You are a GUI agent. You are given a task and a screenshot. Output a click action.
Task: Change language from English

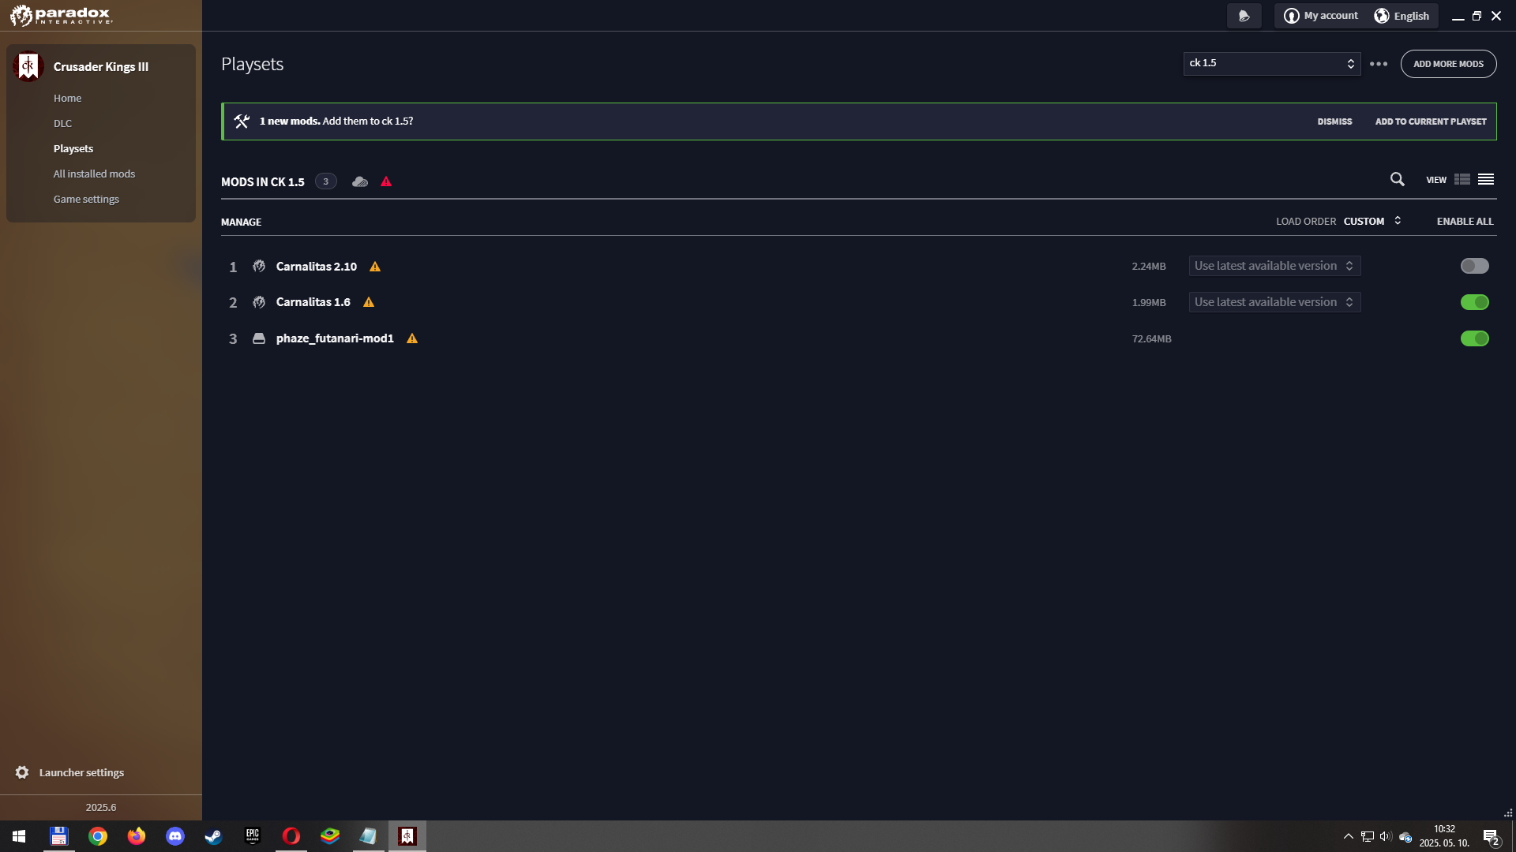(1402, 16)
